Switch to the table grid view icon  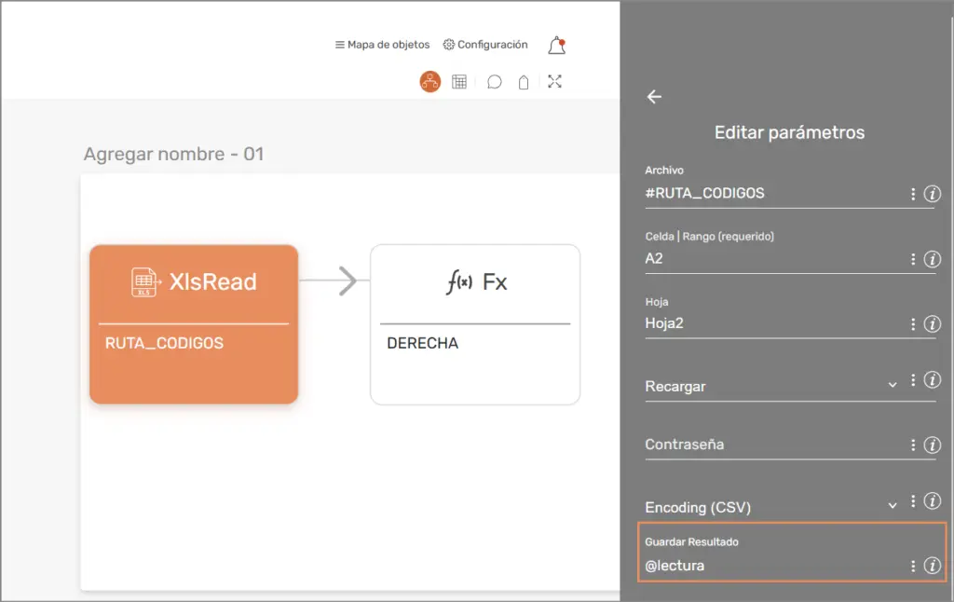point(459,82)
